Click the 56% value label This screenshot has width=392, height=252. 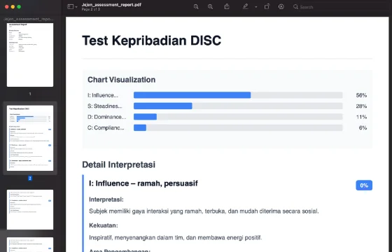[361, 95]
